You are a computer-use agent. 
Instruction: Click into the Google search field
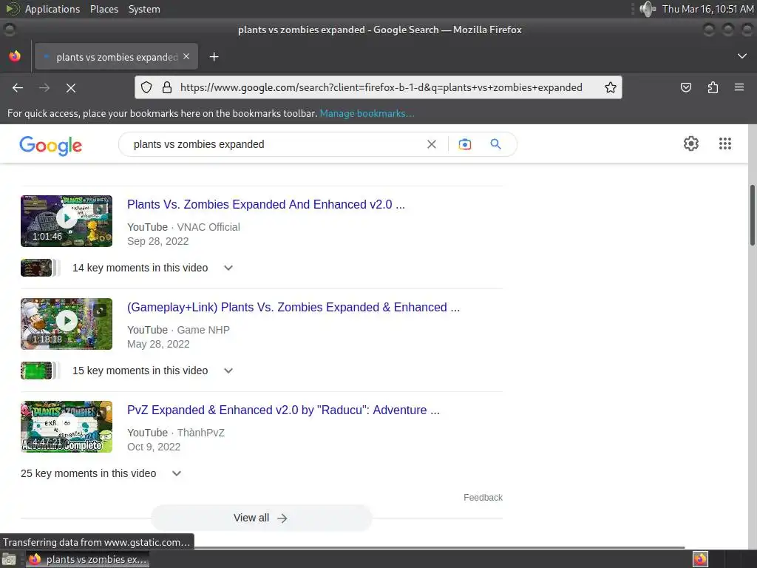[275, 144]
